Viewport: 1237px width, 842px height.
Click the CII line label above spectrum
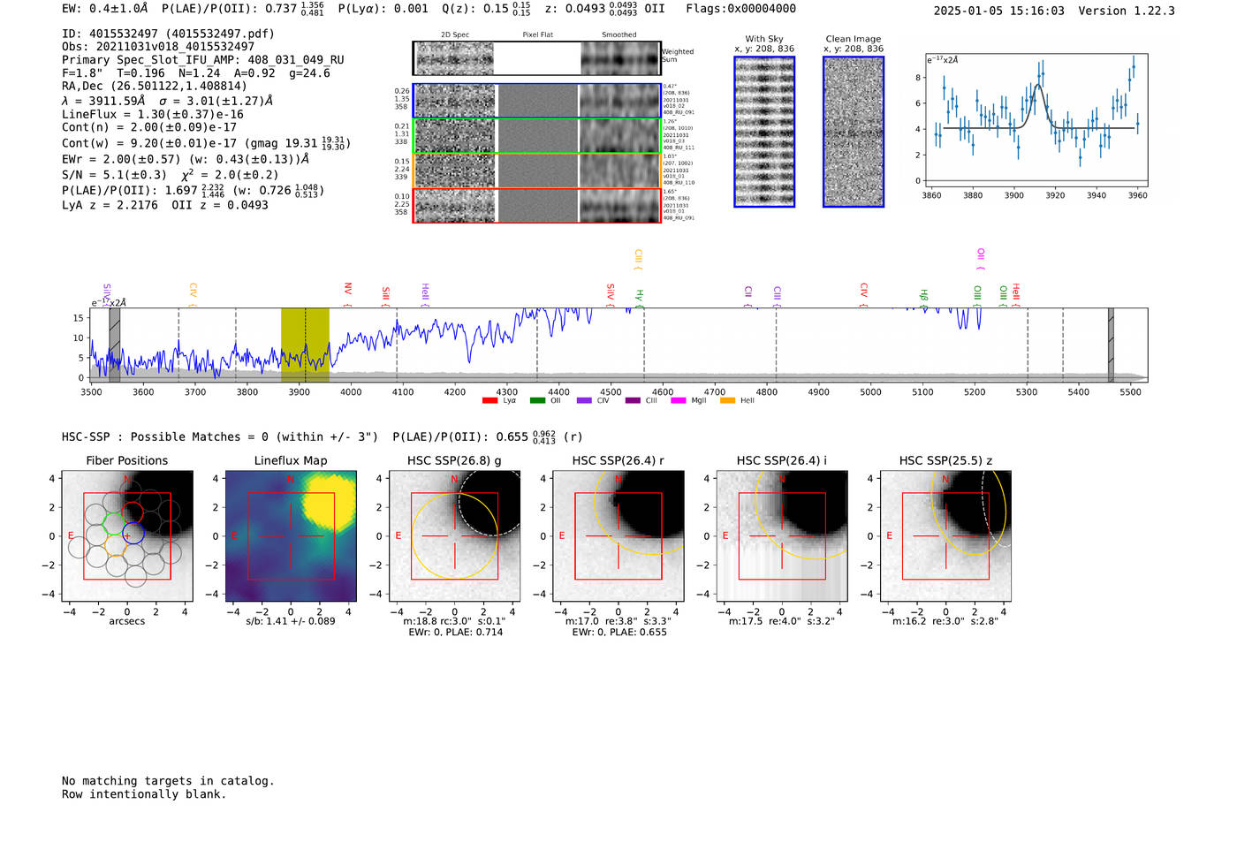tap(748, 296)
